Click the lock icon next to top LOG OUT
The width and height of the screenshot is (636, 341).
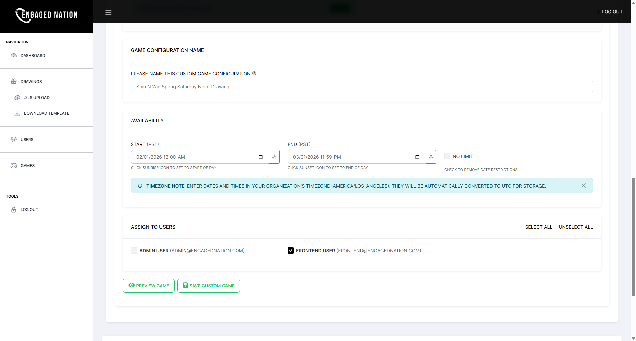[598, 12]
